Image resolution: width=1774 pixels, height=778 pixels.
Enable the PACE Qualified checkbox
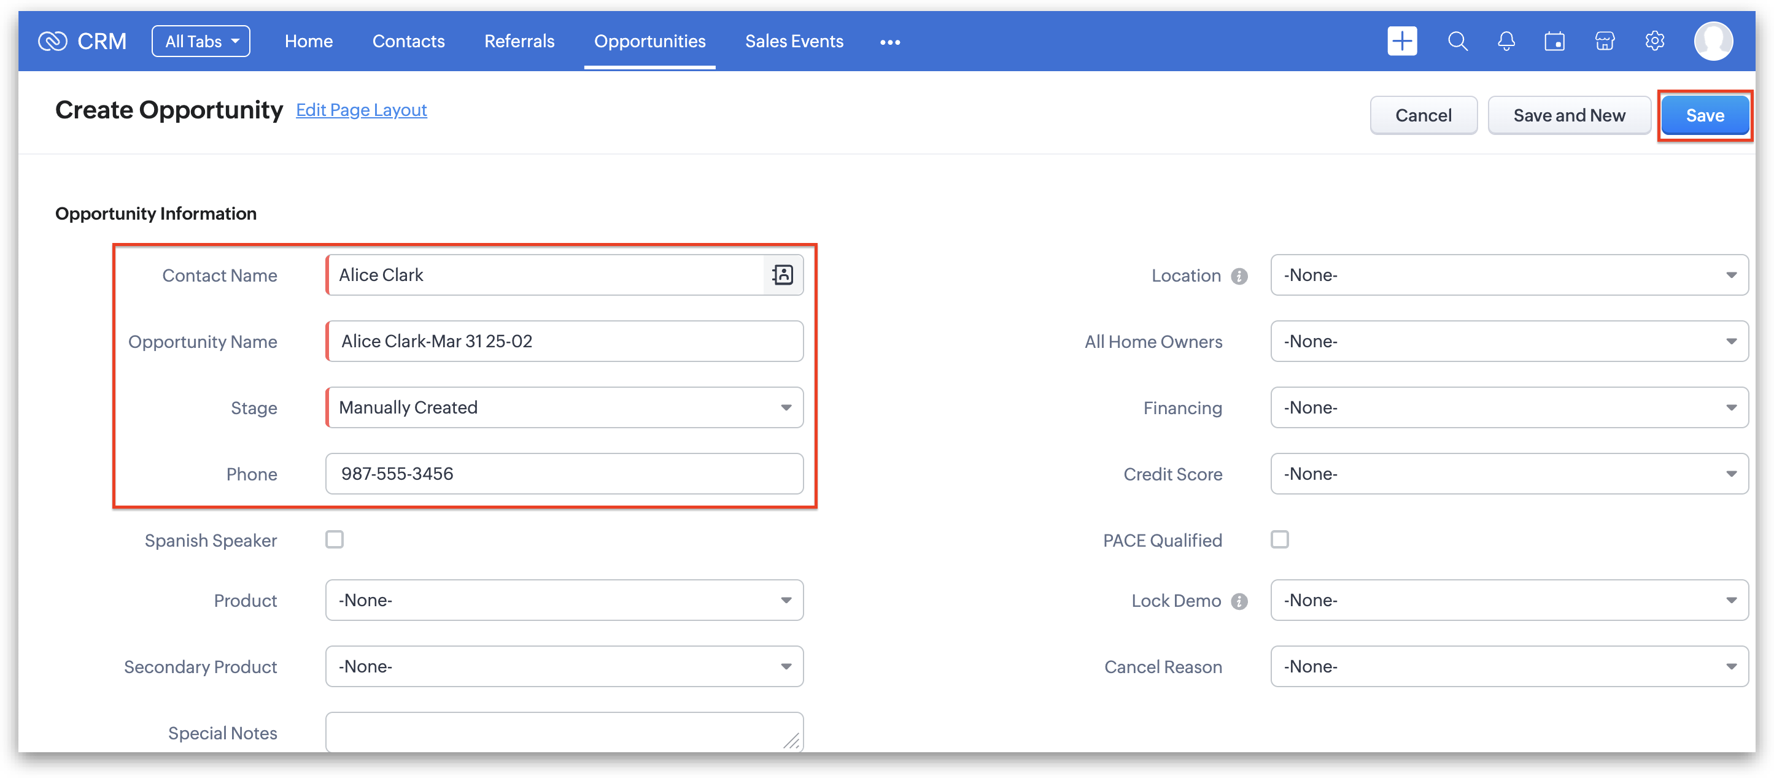coord(1279,539)
